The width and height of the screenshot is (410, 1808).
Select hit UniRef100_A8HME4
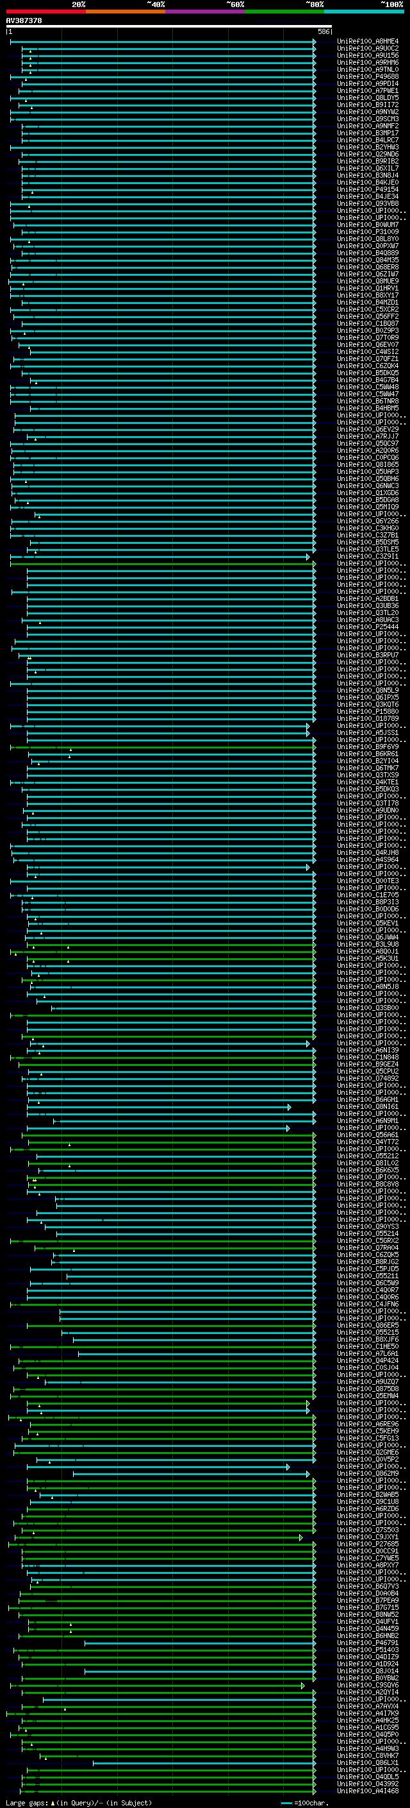368,42
